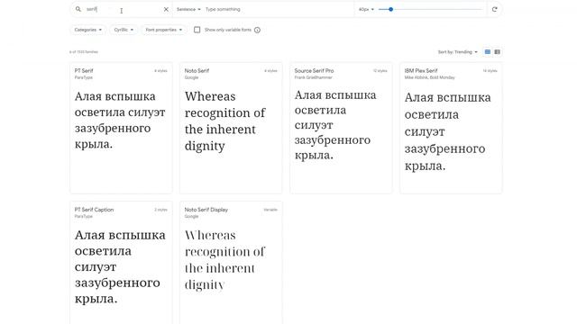
Task: Click PT Serif Cyrillic sample text
Action: point(120,120)
